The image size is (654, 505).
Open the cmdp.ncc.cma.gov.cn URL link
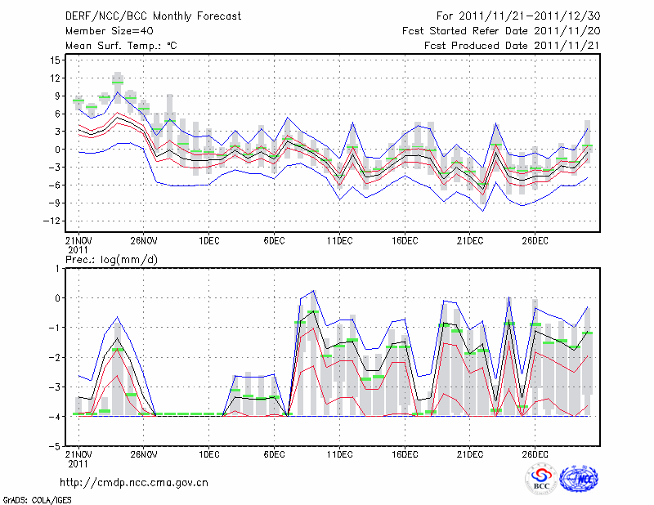point(134,482)
